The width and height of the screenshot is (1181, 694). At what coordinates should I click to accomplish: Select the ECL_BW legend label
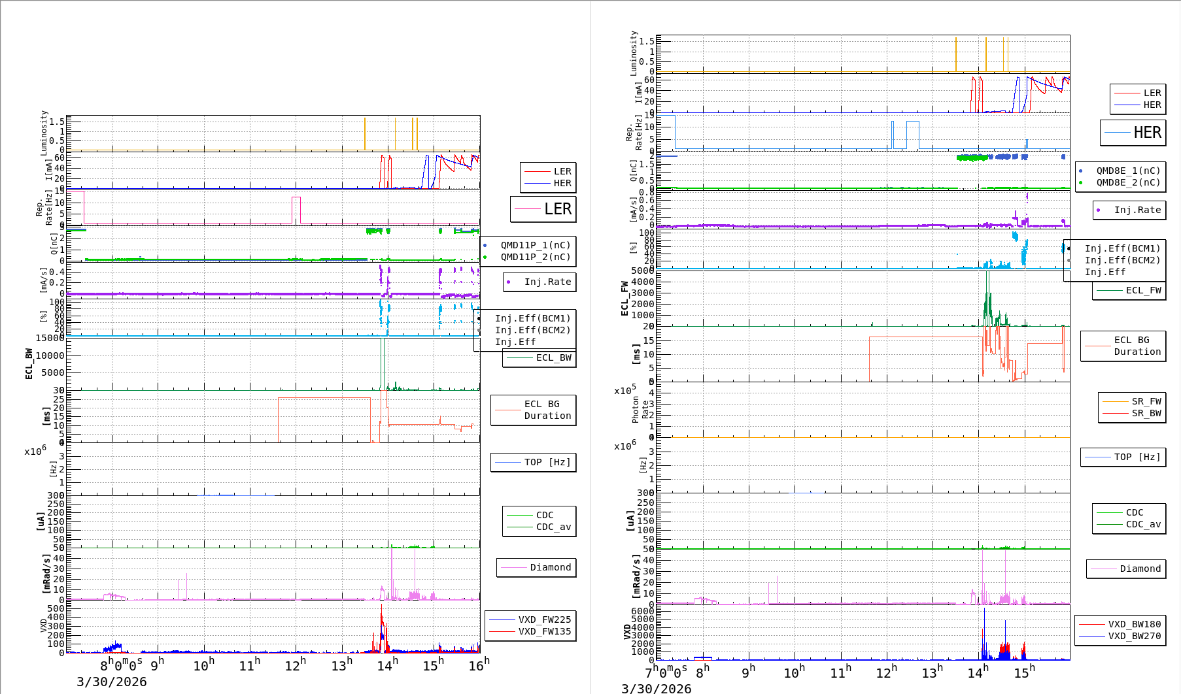pos(553,357)
